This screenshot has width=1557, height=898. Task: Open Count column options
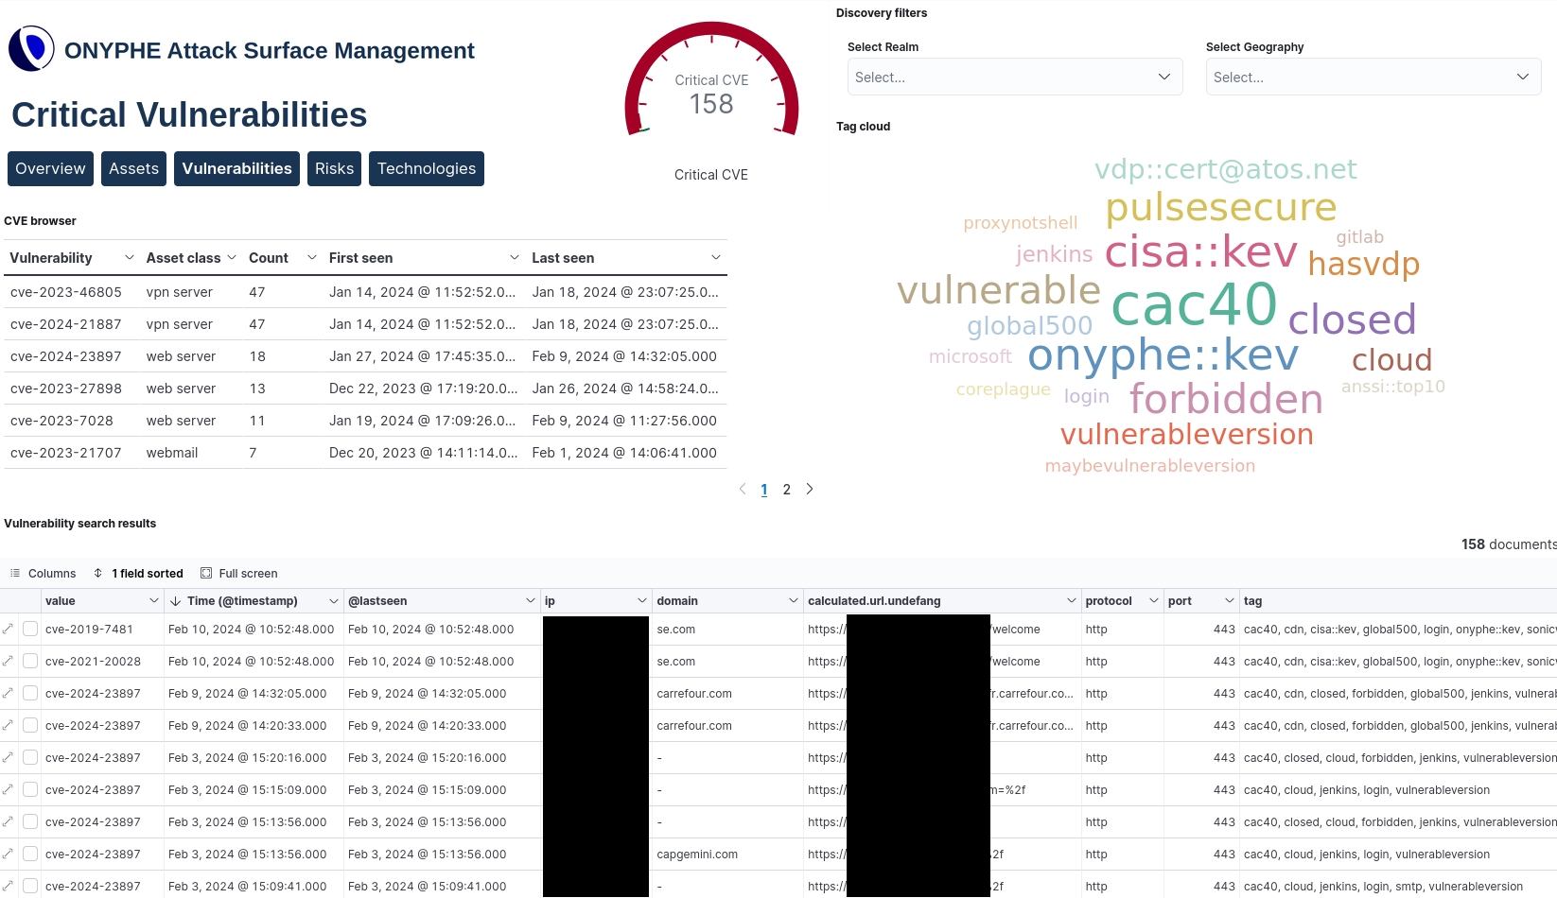pos(310,258)
